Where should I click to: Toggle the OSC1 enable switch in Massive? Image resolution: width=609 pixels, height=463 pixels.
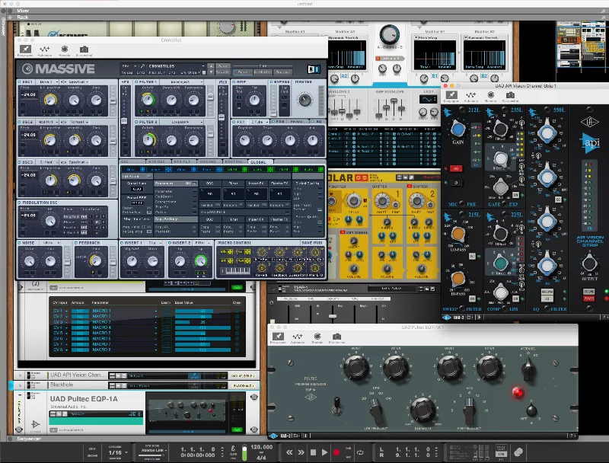pos(21,82)
